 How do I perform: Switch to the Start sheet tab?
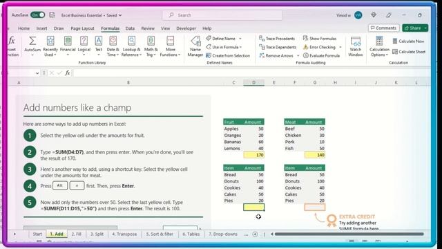(x=37, y=234)
